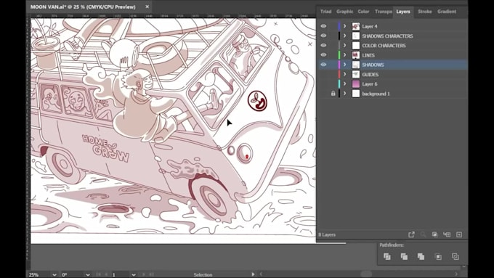
Task: Click the zoom percentage field showing 25%
Action: pos(39,274)
